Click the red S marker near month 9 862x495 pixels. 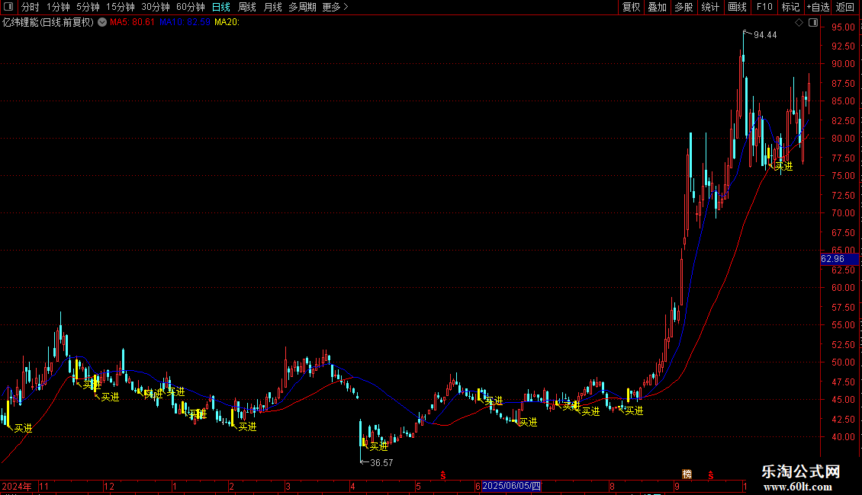coord(710,475)
